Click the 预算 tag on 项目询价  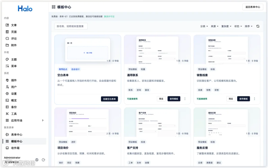click(x=77, y=163)
